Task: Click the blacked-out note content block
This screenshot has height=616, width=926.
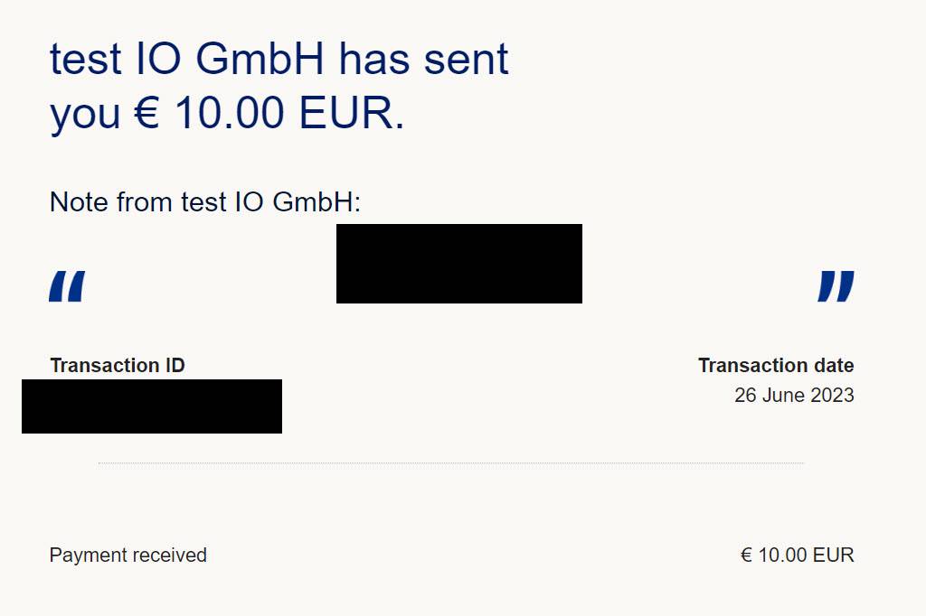Action: pyautogui.click(x=458, y=264)
